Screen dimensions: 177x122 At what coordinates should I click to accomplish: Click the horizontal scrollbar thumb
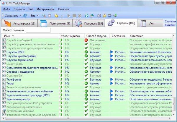pos(68,118)
